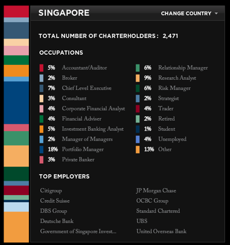Click the Credit Suisse employer entry

tap(55, 201)
